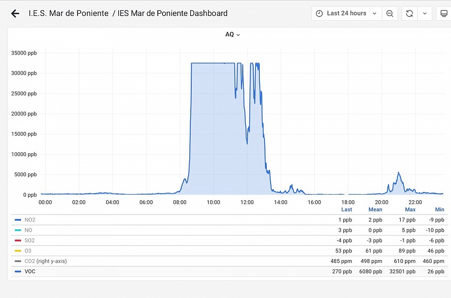Toggle the CO2 (right y-axis) series
Image resolution: width=451 pixels, height=298 pixels.
pyautogui.click(x=46, y=261)
